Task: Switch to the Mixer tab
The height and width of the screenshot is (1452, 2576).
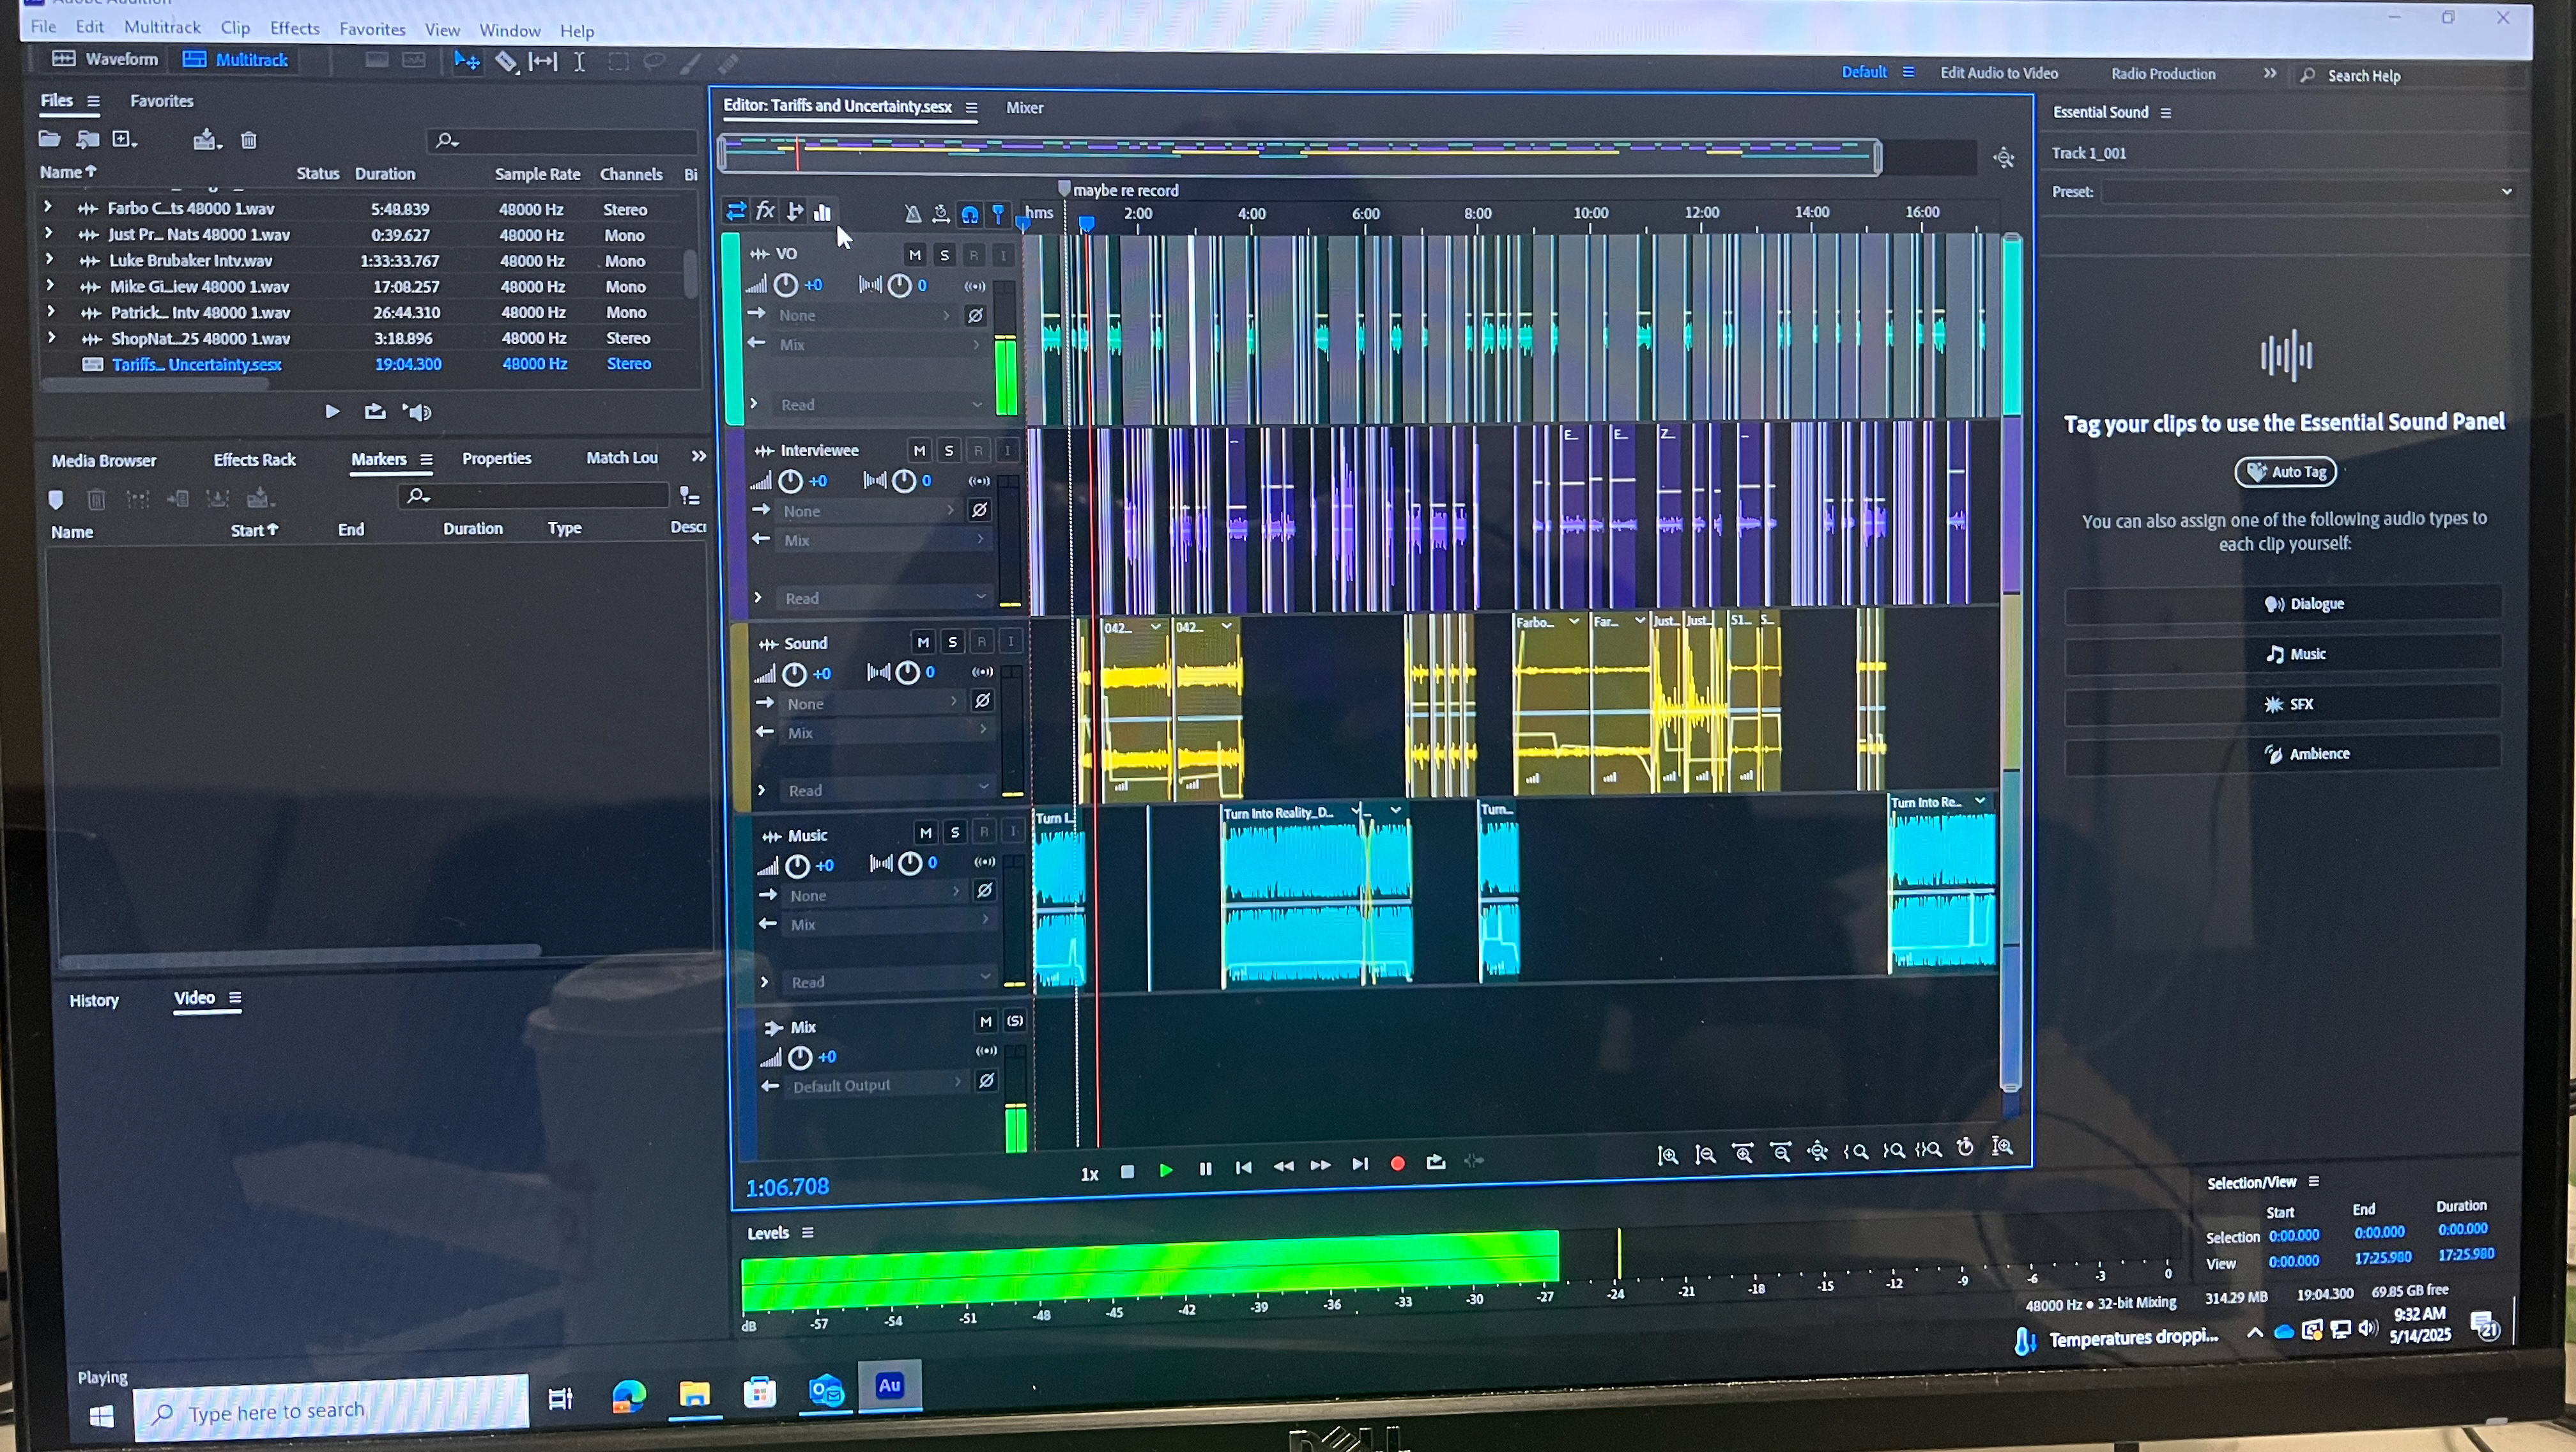Action: (1024, 108)
